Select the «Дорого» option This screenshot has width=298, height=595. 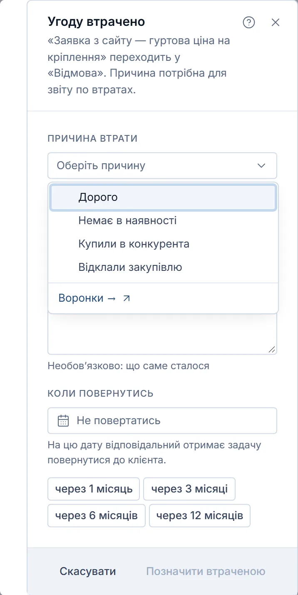(163, 197)
